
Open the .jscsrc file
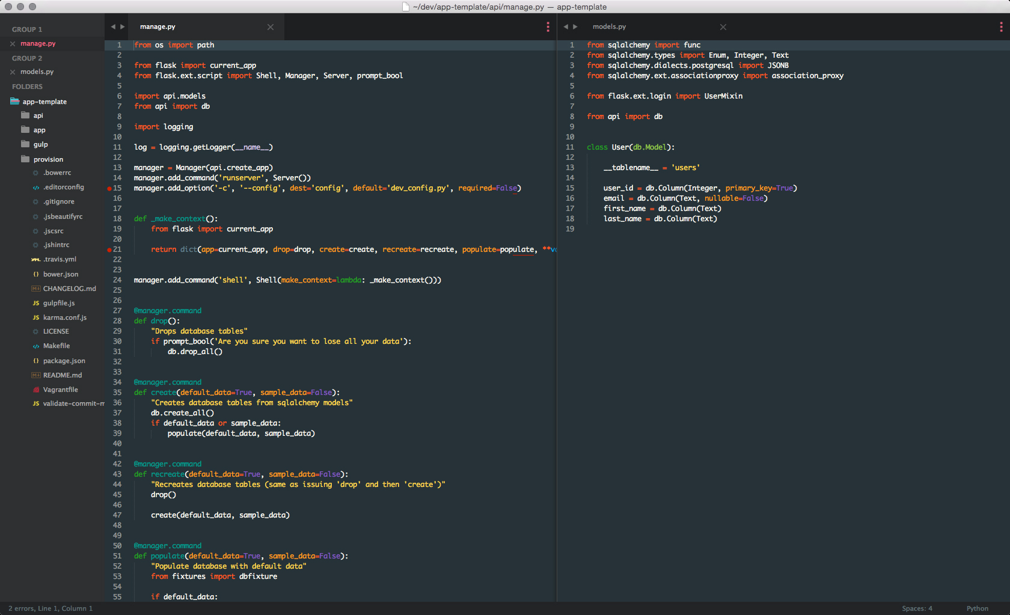54,231
